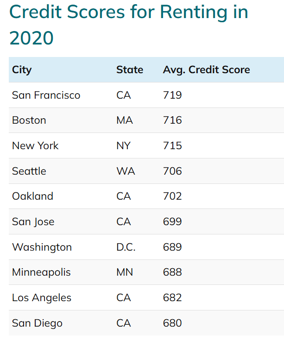The height and width of the screenshot is (341, 284).
Task: Select the WA state cell
Action: (126, 171)
